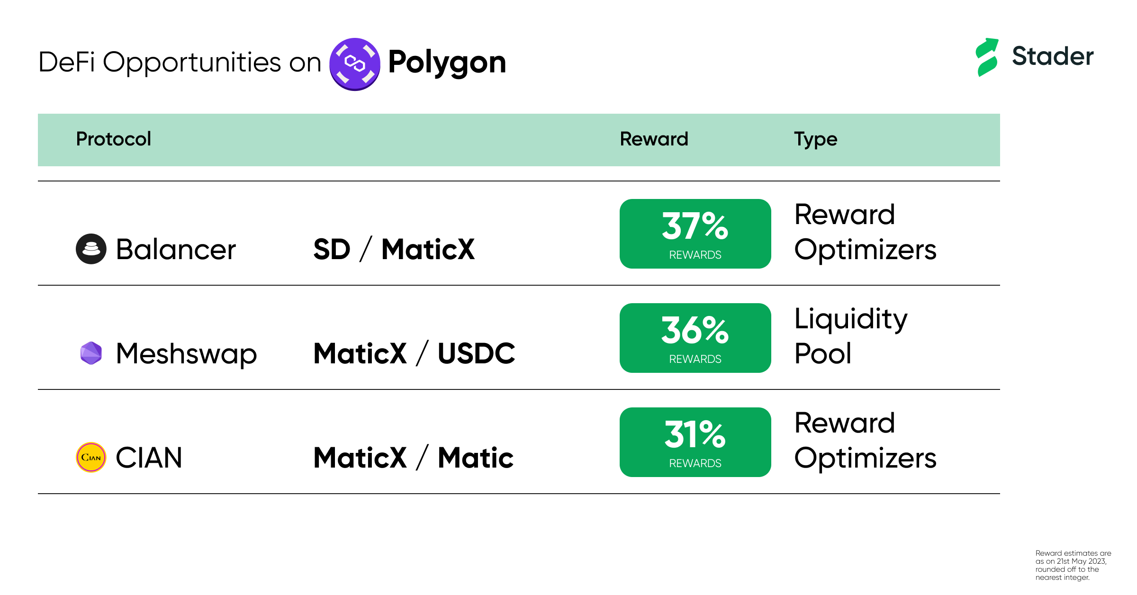Click the MaticX / Matic pair
The image size is (1137, 595).
(414, 458)
